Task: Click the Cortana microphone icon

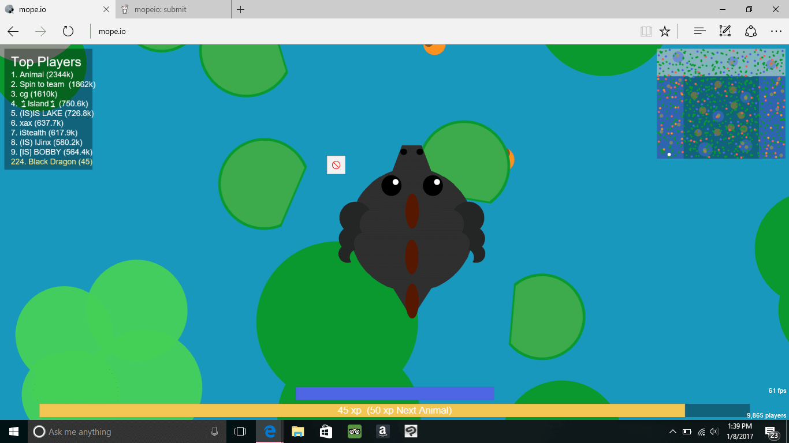Action: [214, 431]
